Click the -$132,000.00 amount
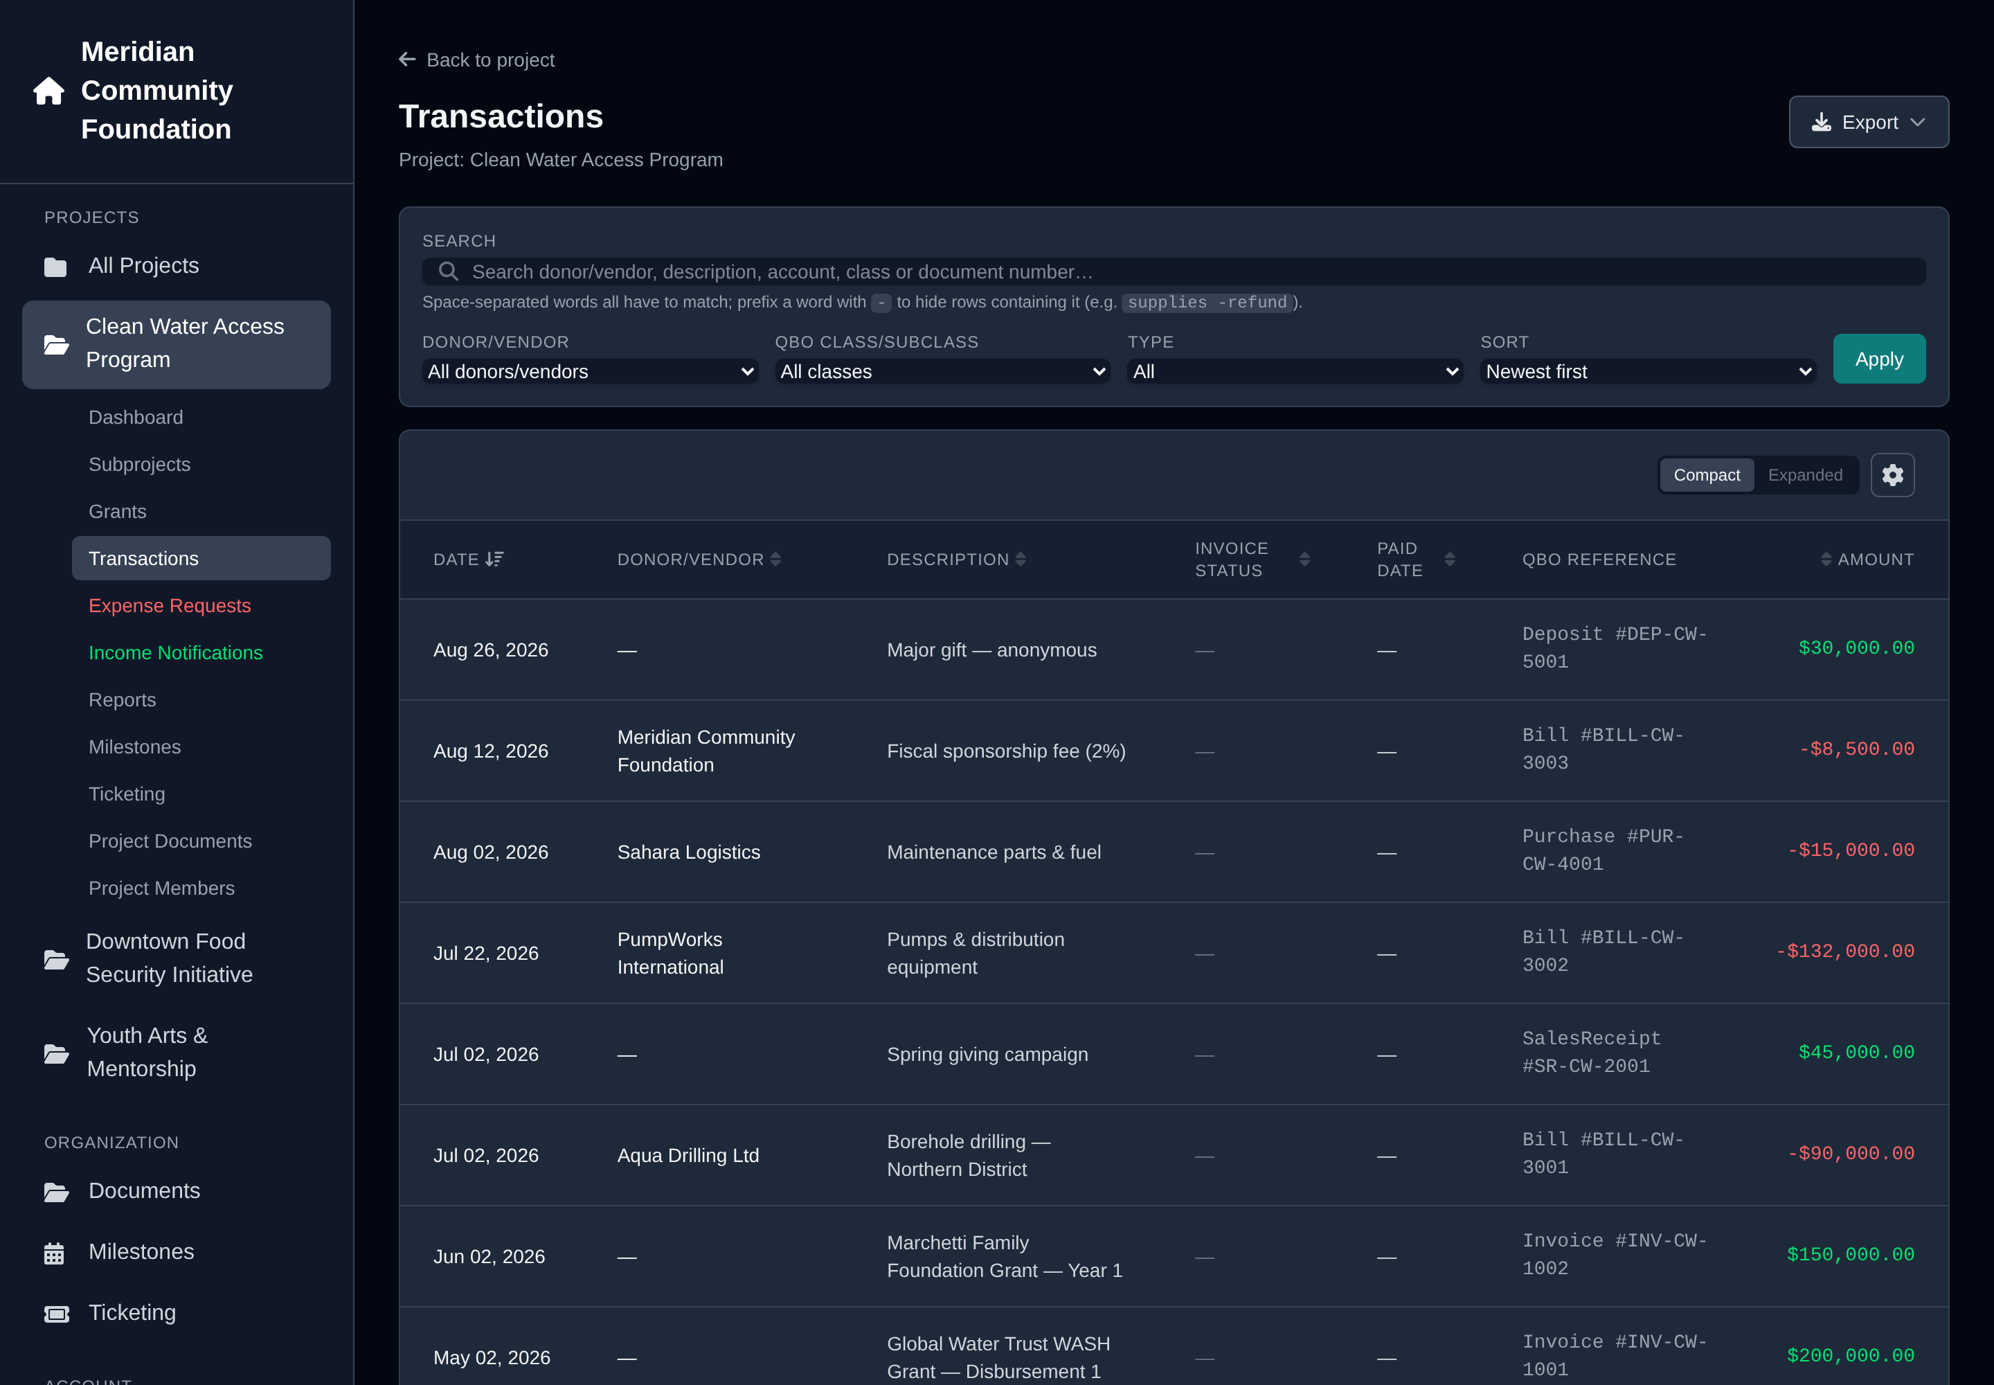 [1844, 951]
